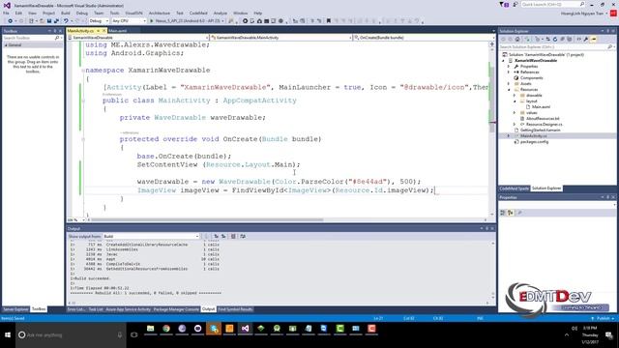Toggle Show All Files in Solution Explorer
The width and height of the screenshot is (619, 348).
(x=570, y=39)
